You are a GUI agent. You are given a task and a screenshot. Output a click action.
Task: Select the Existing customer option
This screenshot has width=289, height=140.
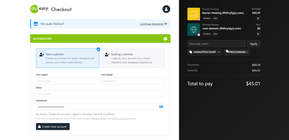pyautogui.click(x=133, y=58)
